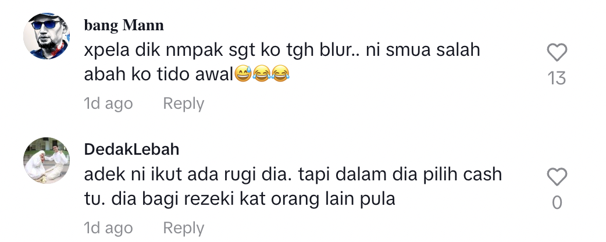Visit the DedakLebah username link
Screen dimensions: 606x242
point(132,150)
